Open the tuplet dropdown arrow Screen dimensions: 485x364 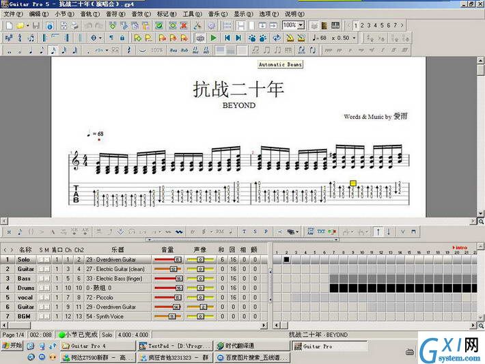(107, 50)
